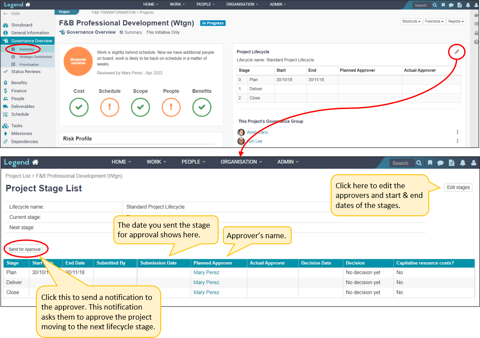Viewport: 480px width, 338px height.
Task: Open Status Reviews in the sidebar
Action: click(26, 72)
